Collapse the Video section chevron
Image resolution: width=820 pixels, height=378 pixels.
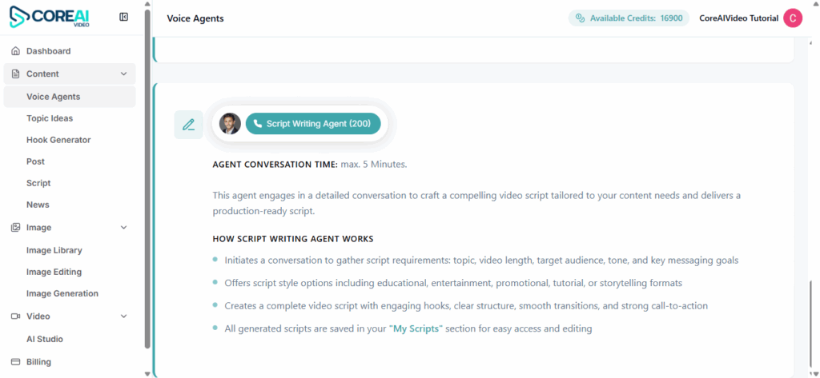(x=123, y=316)
